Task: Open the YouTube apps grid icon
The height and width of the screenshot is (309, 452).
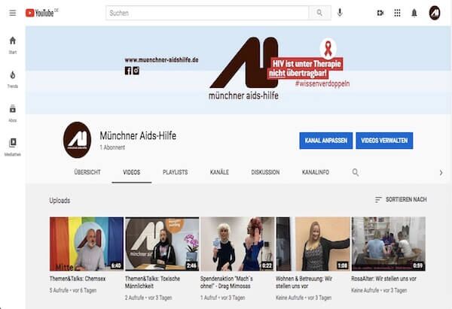Action: pos(397,13)
